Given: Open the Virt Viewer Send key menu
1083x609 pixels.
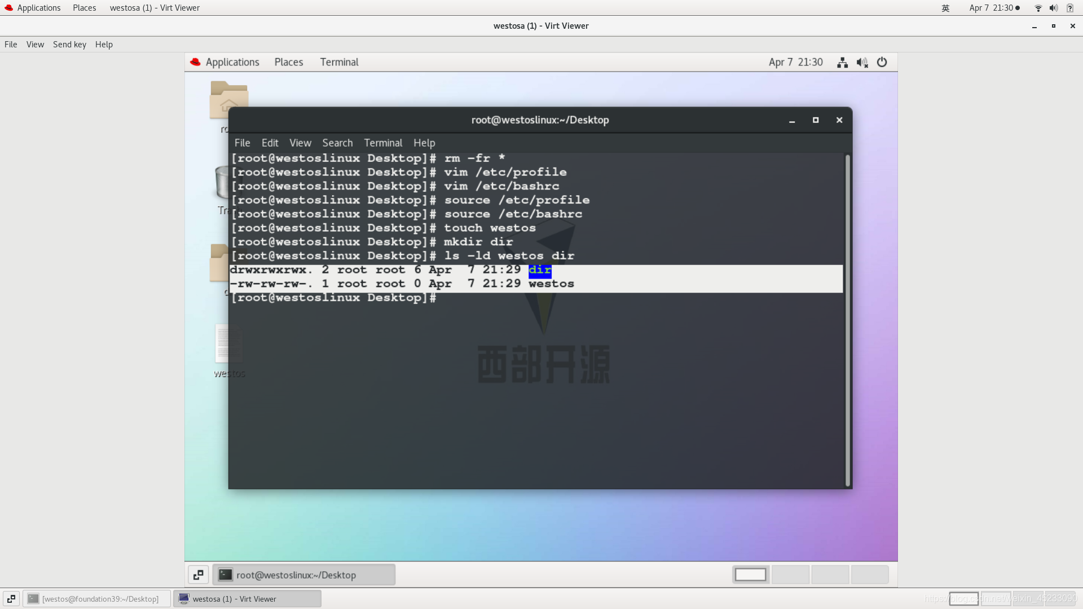Looking at the screenshot, I should [x=69, y=45].
